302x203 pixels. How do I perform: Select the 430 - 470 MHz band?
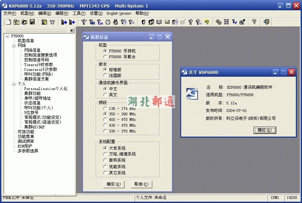105,125
